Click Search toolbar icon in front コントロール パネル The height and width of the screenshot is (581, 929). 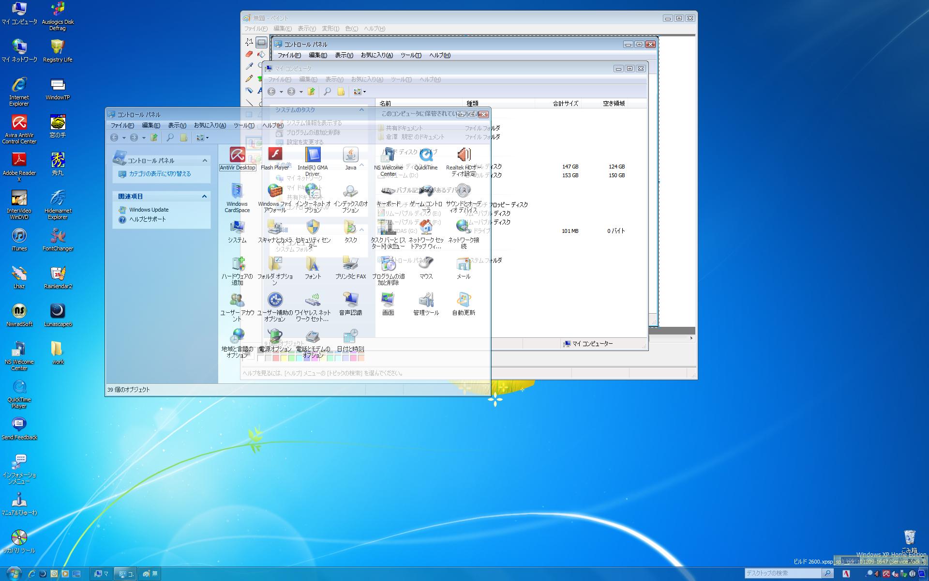point(170,138)
